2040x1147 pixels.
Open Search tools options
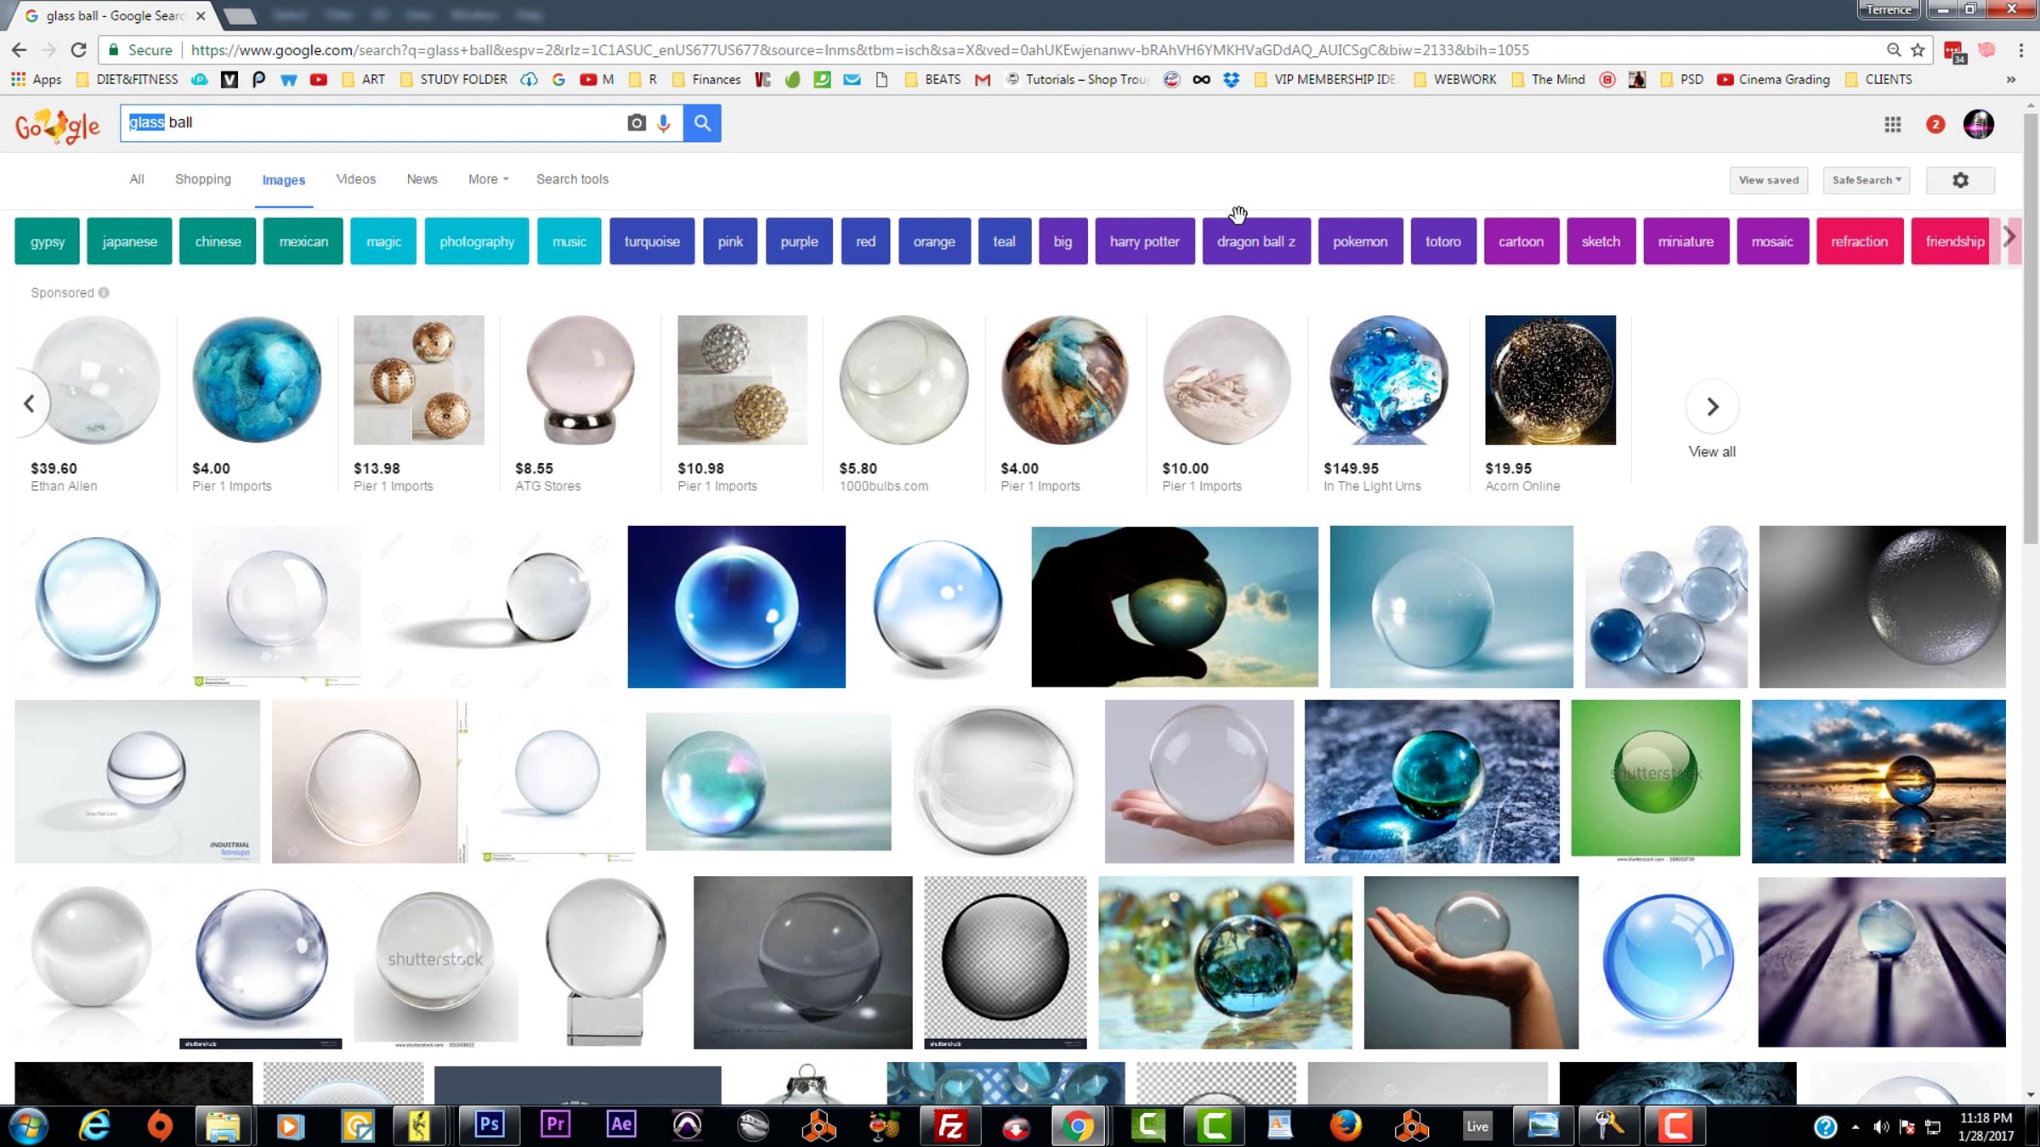pyautogui.click(x=572, y=179)
